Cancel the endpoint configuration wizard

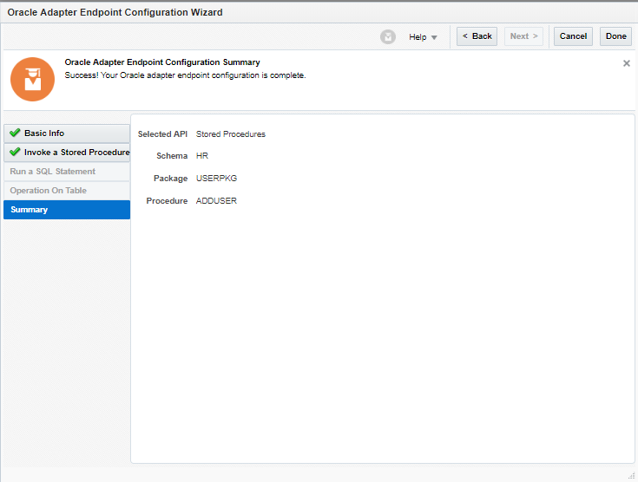click(573, 36)
